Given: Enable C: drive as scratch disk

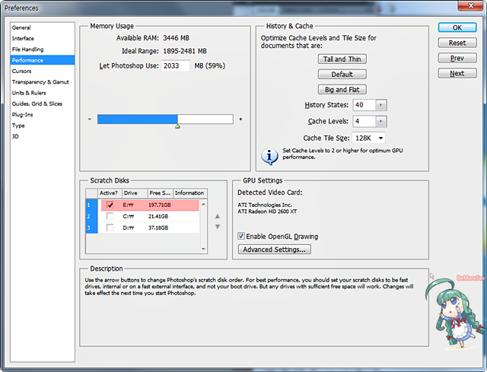Looking at the screenshot, I should 110,216.
